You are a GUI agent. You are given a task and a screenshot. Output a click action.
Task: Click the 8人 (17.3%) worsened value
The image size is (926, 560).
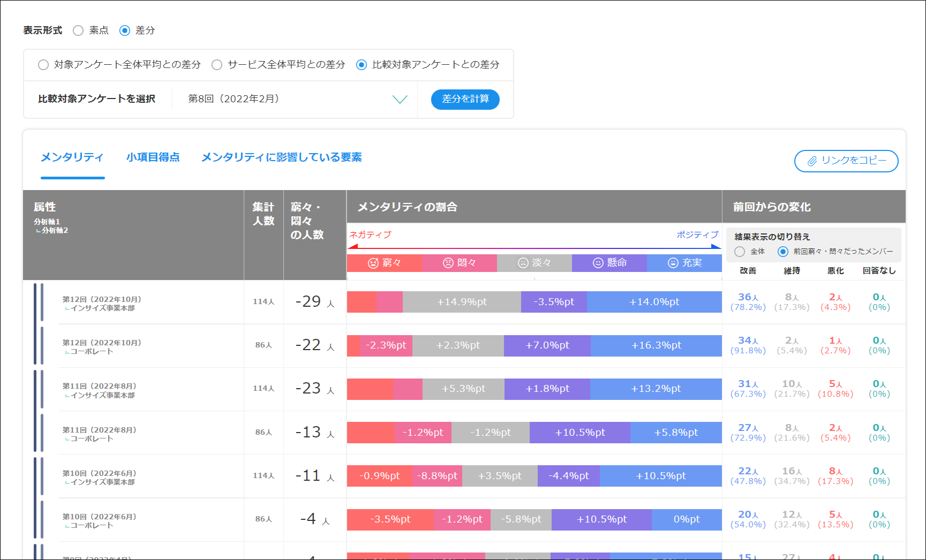[x=836, y=476]
